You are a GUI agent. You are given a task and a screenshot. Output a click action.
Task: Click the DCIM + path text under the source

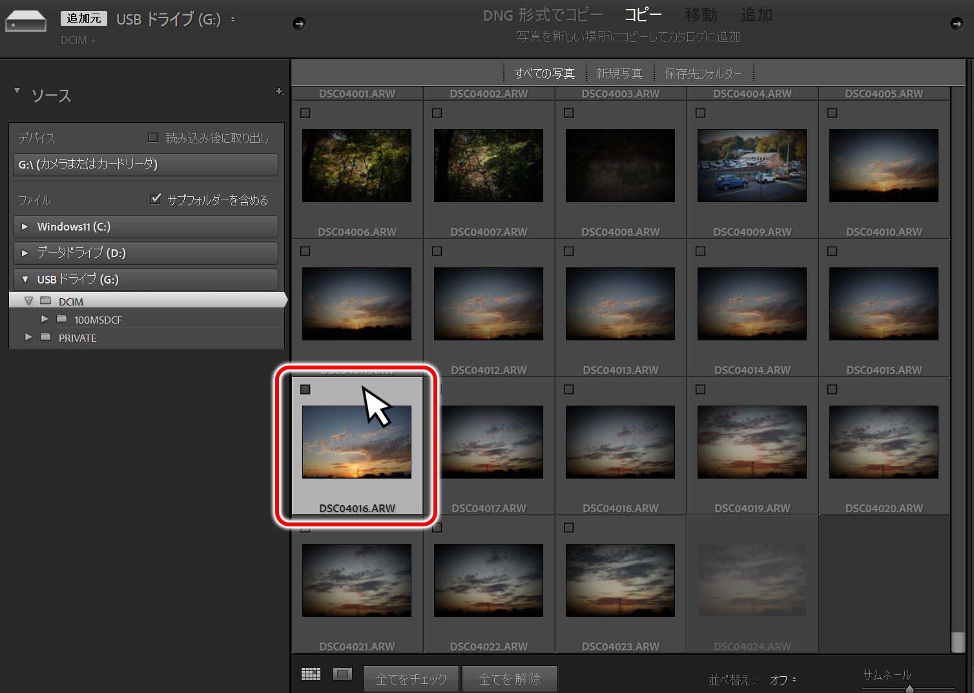[78, 40]
